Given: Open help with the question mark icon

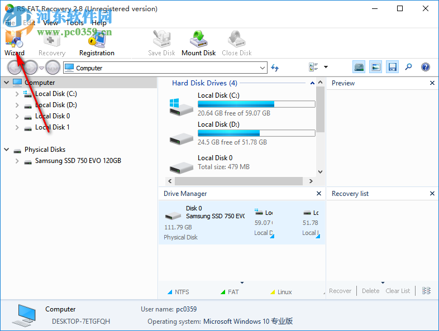Looking at the screenshot, I should tap(425, 67).
